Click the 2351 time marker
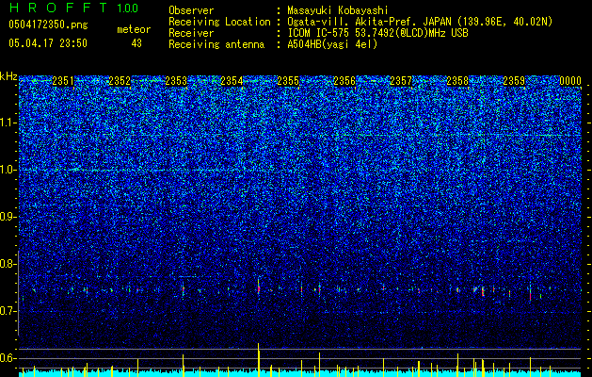Screen dimensions: 592x377 (63, 81)
